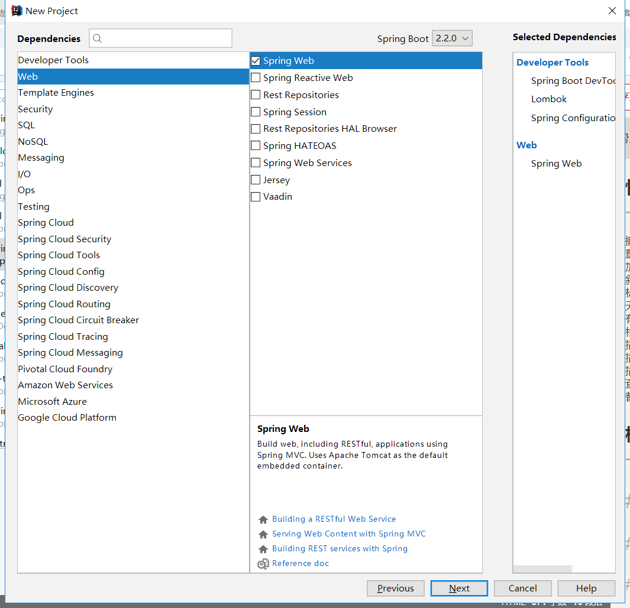Enable the Spring Reactive Web checkbox
The image size is (630, 608).
click(256, 77)
